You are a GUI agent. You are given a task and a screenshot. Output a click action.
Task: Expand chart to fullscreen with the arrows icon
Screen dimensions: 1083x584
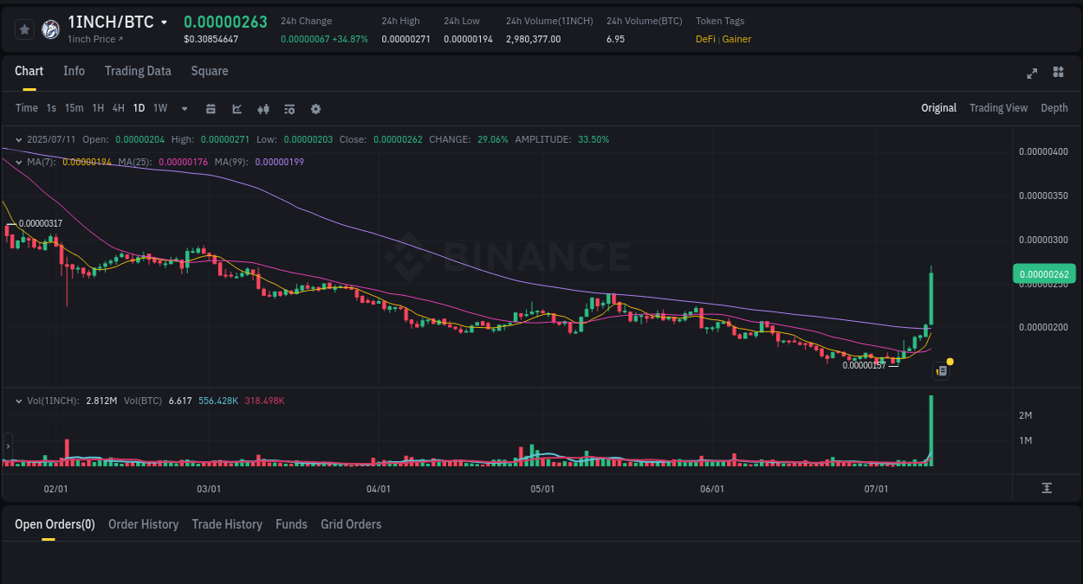[x=1032, y=74]
